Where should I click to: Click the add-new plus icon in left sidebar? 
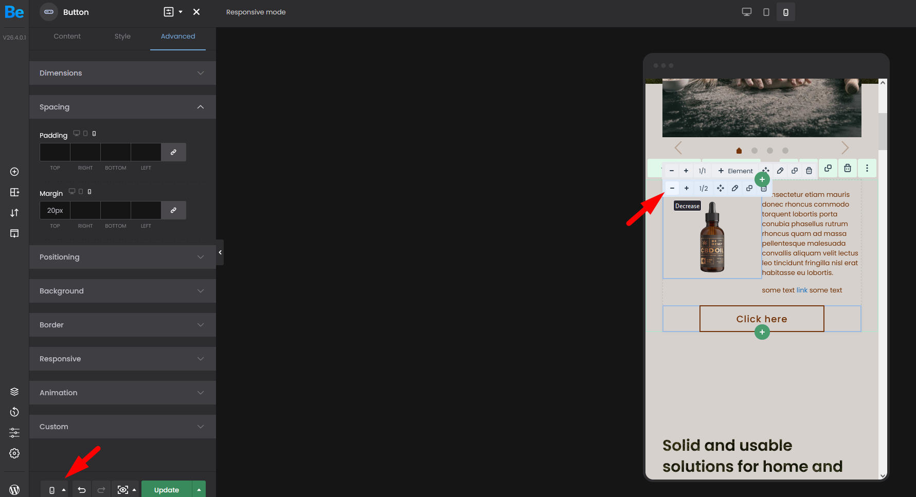pyautogui.click(x=14, y=171)
